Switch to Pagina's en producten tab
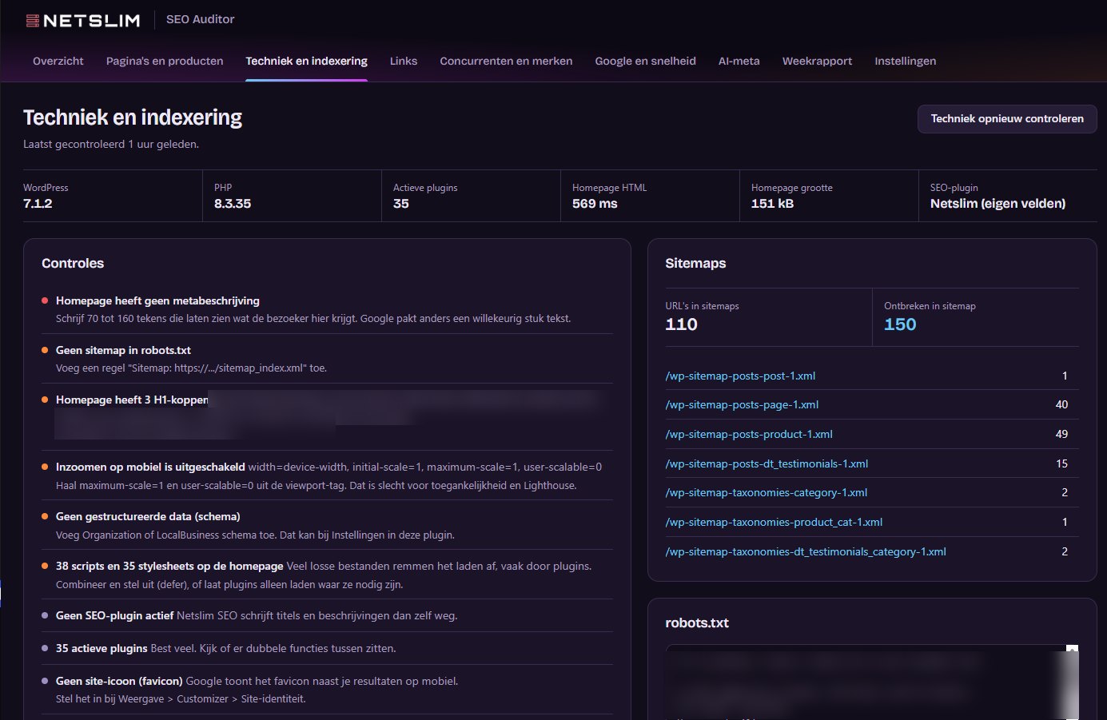 [x=165, y=61]
